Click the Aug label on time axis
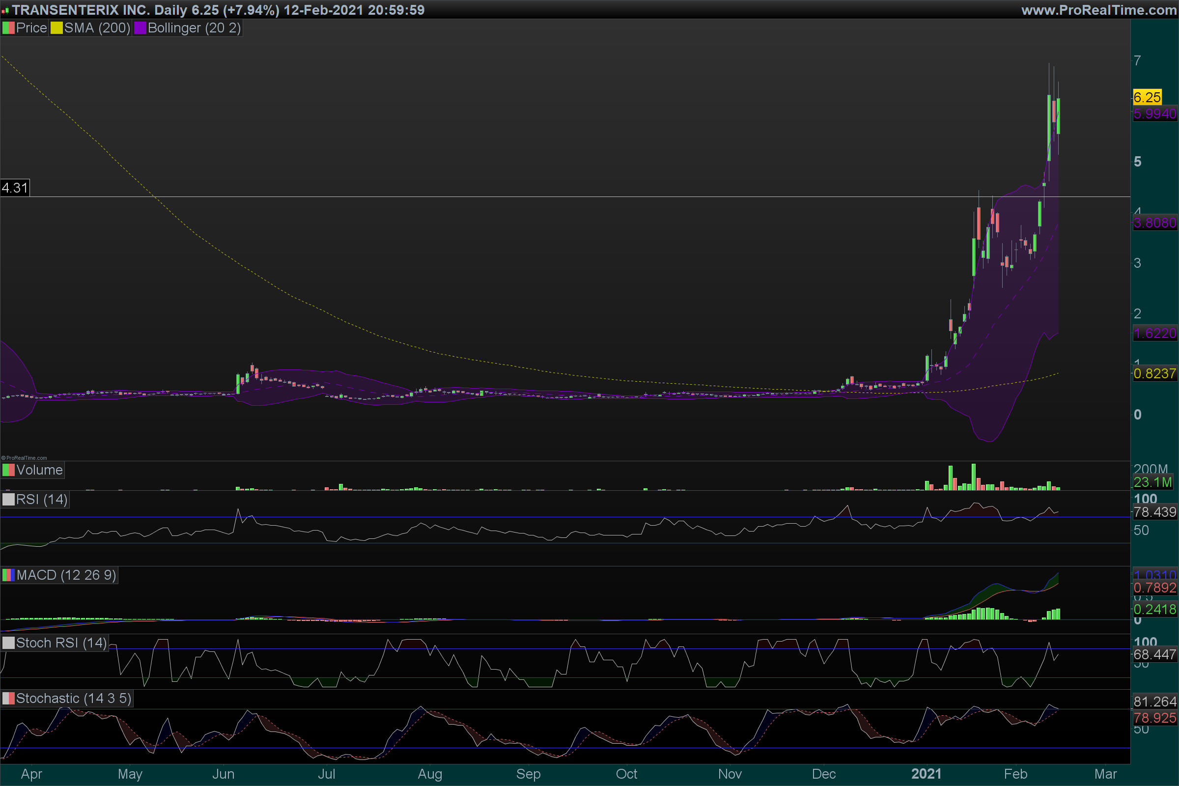The height and width of the screenshot is (786, 1179). coord(429,774)
